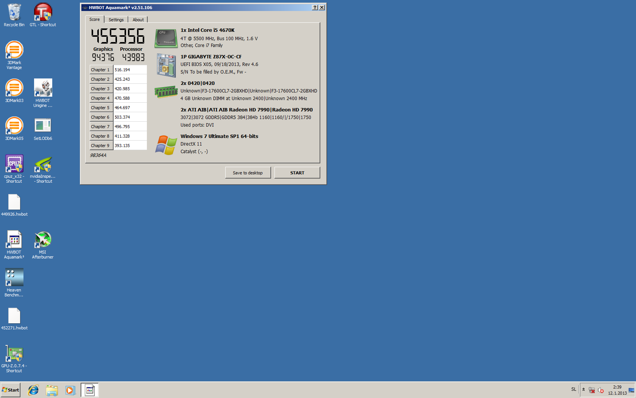636x398 pixels.
Task: Open the Heaven Benchmark desktop shortcut
Action: tap(14, 283)
